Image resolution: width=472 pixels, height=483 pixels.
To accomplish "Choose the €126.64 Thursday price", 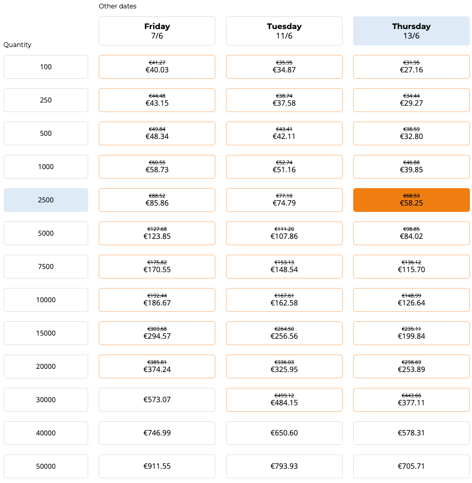I will click(411, 300).
